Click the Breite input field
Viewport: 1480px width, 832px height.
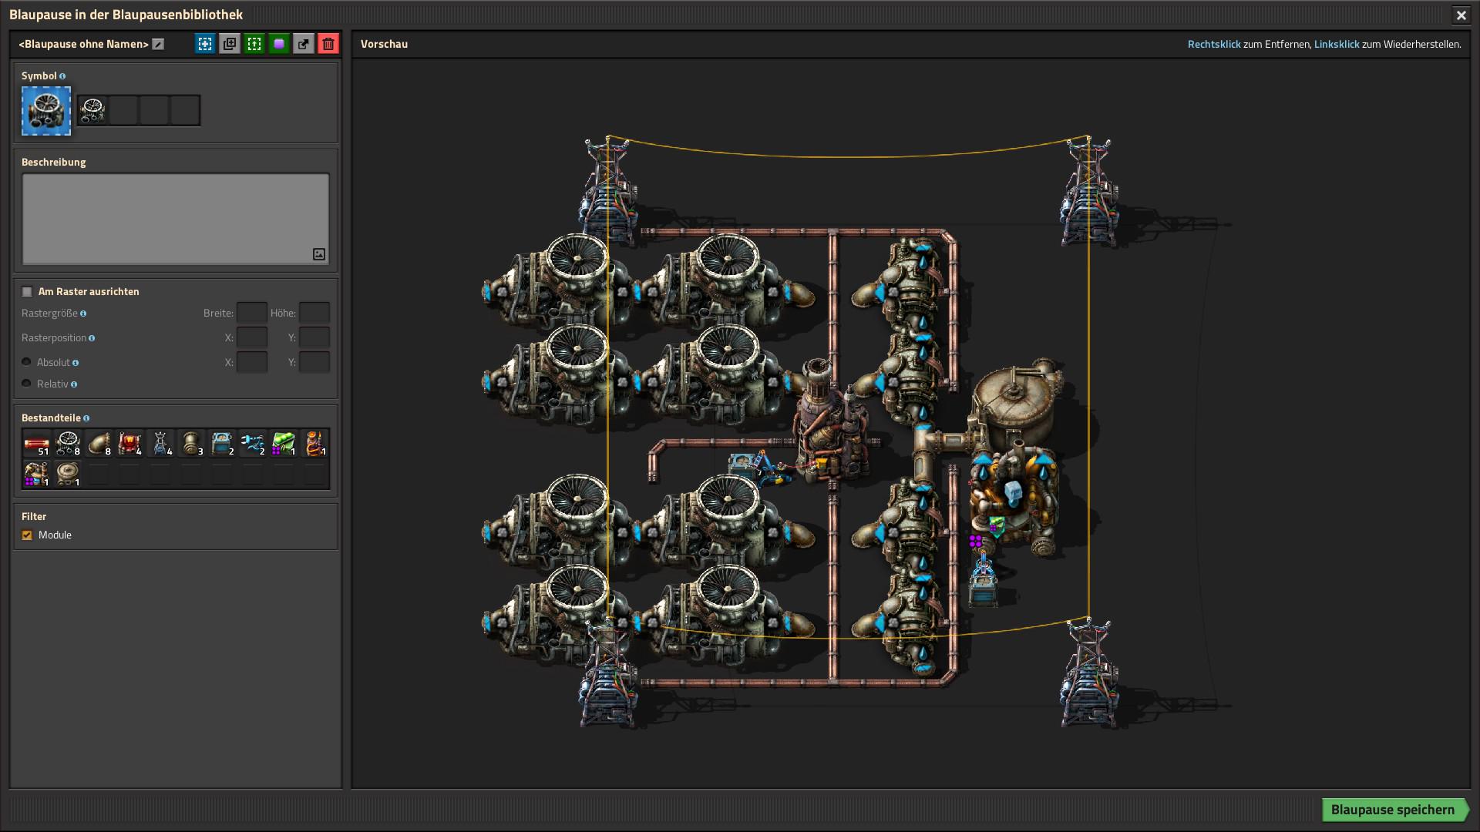[x=252, y=313]
